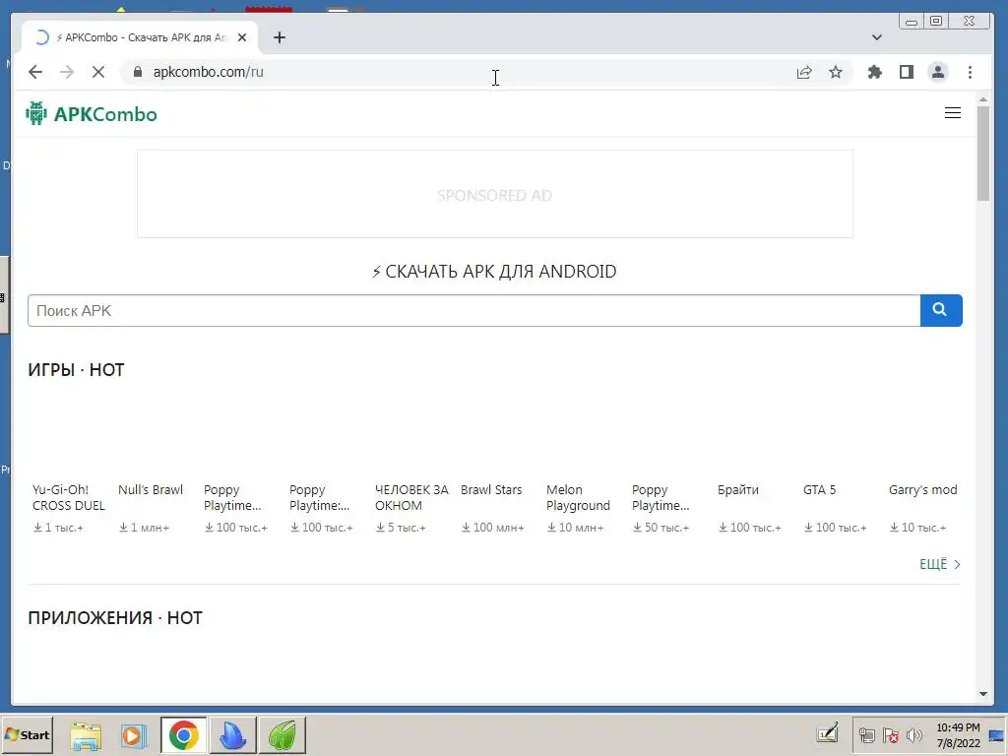Focus the Поиск APK search field
Screen dimensions: 1008x756
pyautogui.click(x=473, y=310)
